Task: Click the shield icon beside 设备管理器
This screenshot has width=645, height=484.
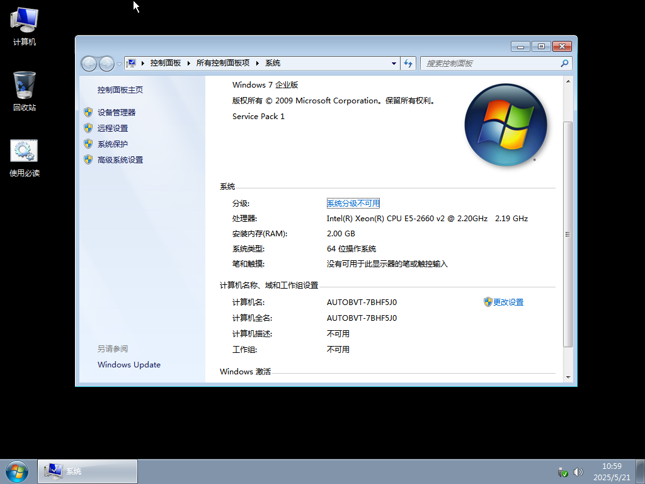Action: click(x=88, y=112)
